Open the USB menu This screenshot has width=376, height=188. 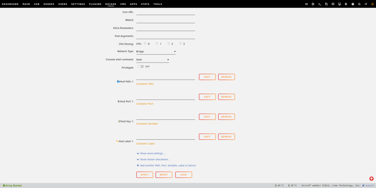coord(37,4)
